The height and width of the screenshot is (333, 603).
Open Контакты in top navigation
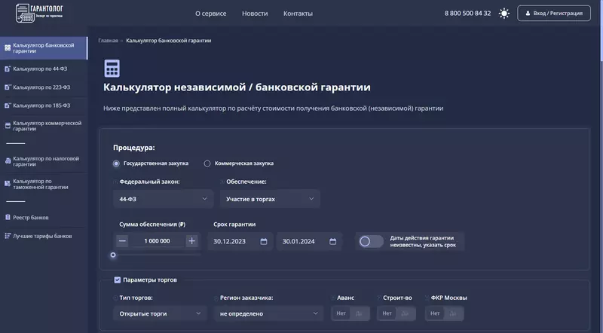pos(298,14)
